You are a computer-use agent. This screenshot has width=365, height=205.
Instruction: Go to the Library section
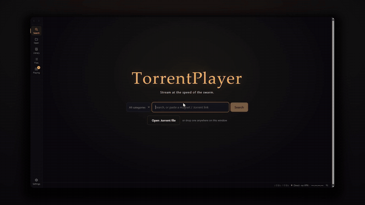(x=36, y=51)
